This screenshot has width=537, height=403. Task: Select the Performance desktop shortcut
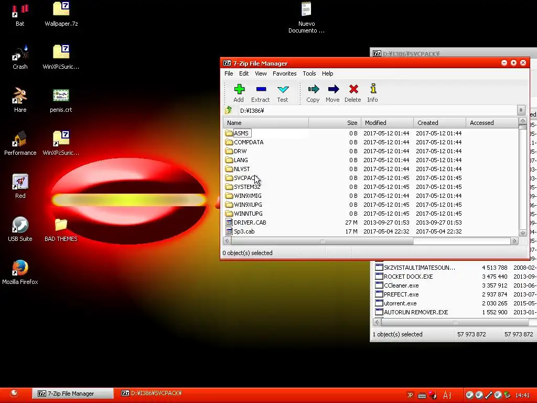point(20,144)
